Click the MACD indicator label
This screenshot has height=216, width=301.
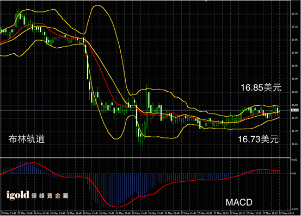click(239, 202)
